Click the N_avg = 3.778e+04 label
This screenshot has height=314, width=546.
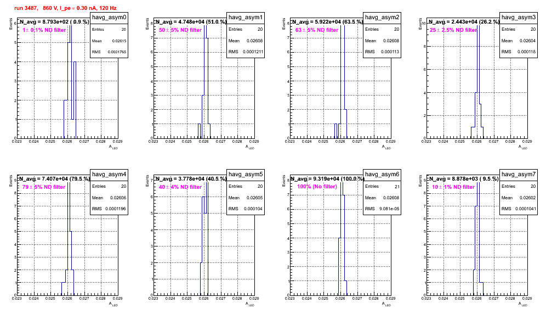coord(191,178)
